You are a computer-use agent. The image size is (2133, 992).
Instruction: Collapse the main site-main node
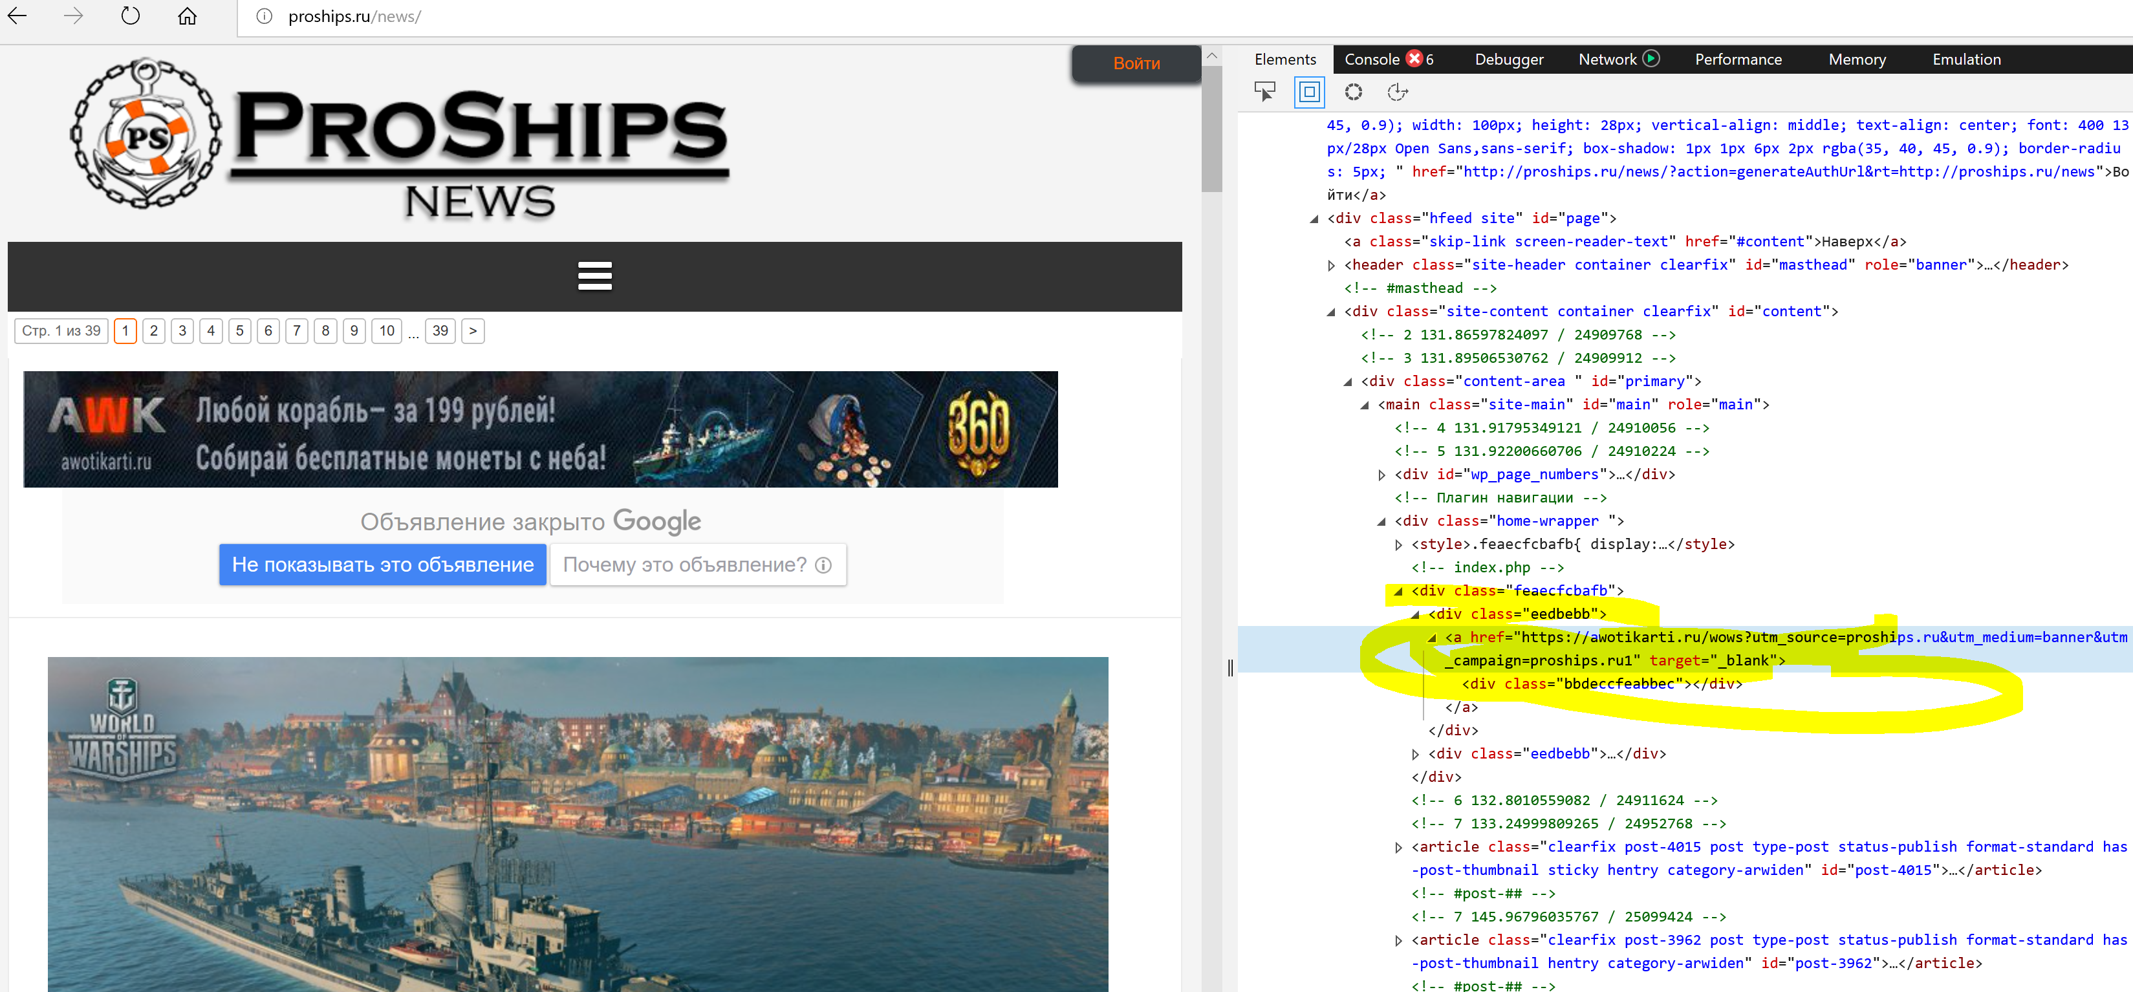[1365, 405]
